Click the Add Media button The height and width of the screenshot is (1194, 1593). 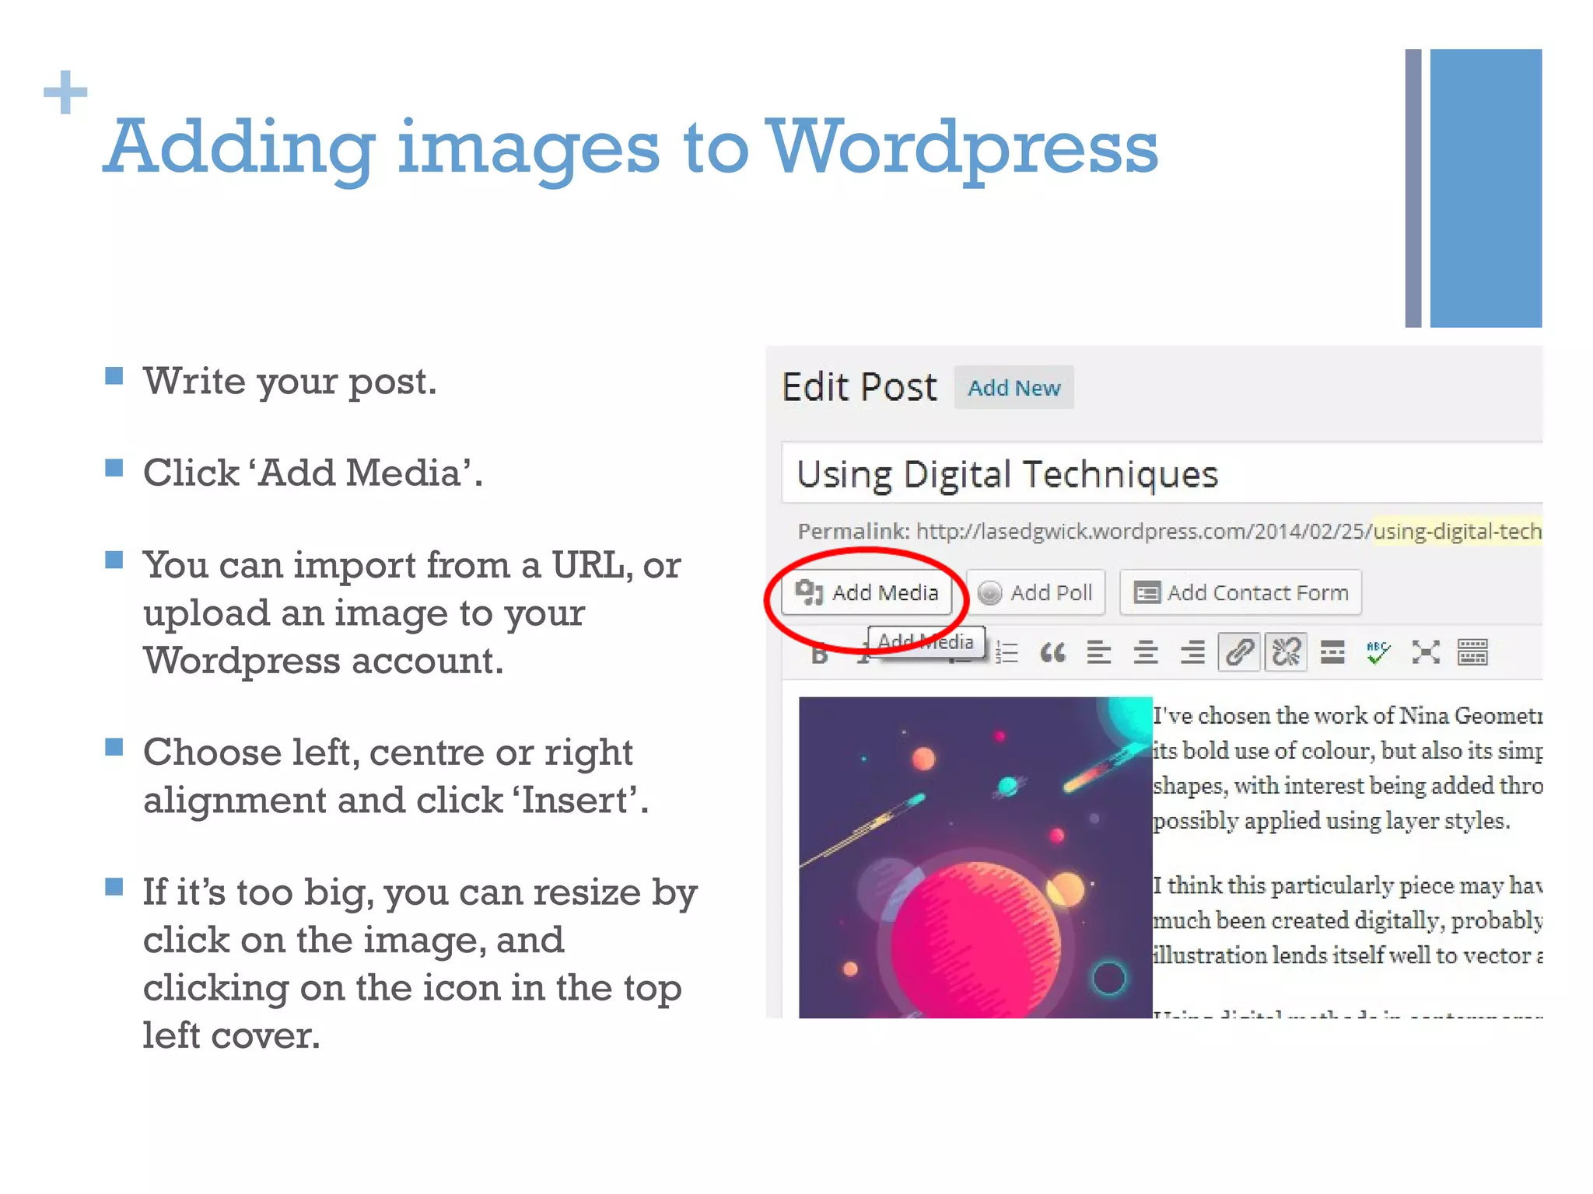[x=867, y=593]
